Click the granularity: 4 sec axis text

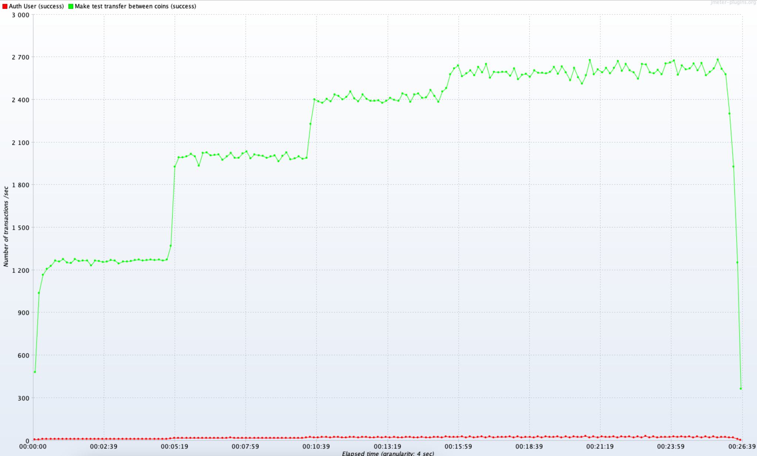coord(408,453)
